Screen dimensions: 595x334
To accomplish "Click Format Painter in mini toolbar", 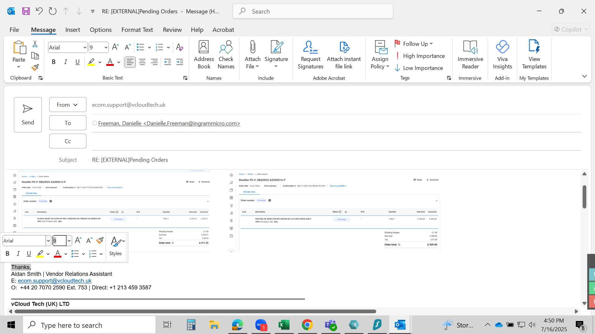I will 100,241.
